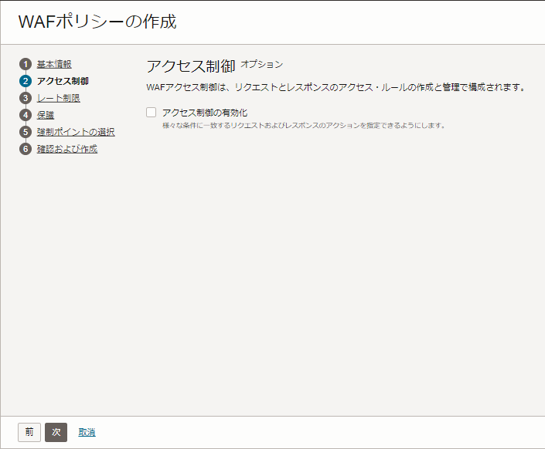Image resolution: width=545 pixels, height=449 pixels.
Task: Click the アクセス制御 section heading
Action: 190,66
